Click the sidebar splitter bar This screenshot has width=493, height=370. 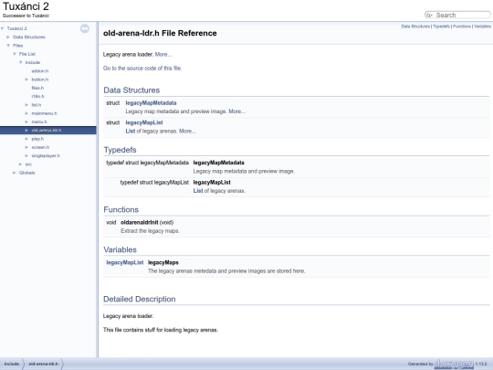[97, 190]
